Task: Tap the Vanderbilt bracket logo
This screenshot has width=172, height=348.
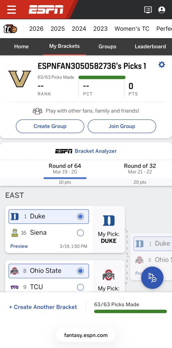Action: tap(20, 79)
